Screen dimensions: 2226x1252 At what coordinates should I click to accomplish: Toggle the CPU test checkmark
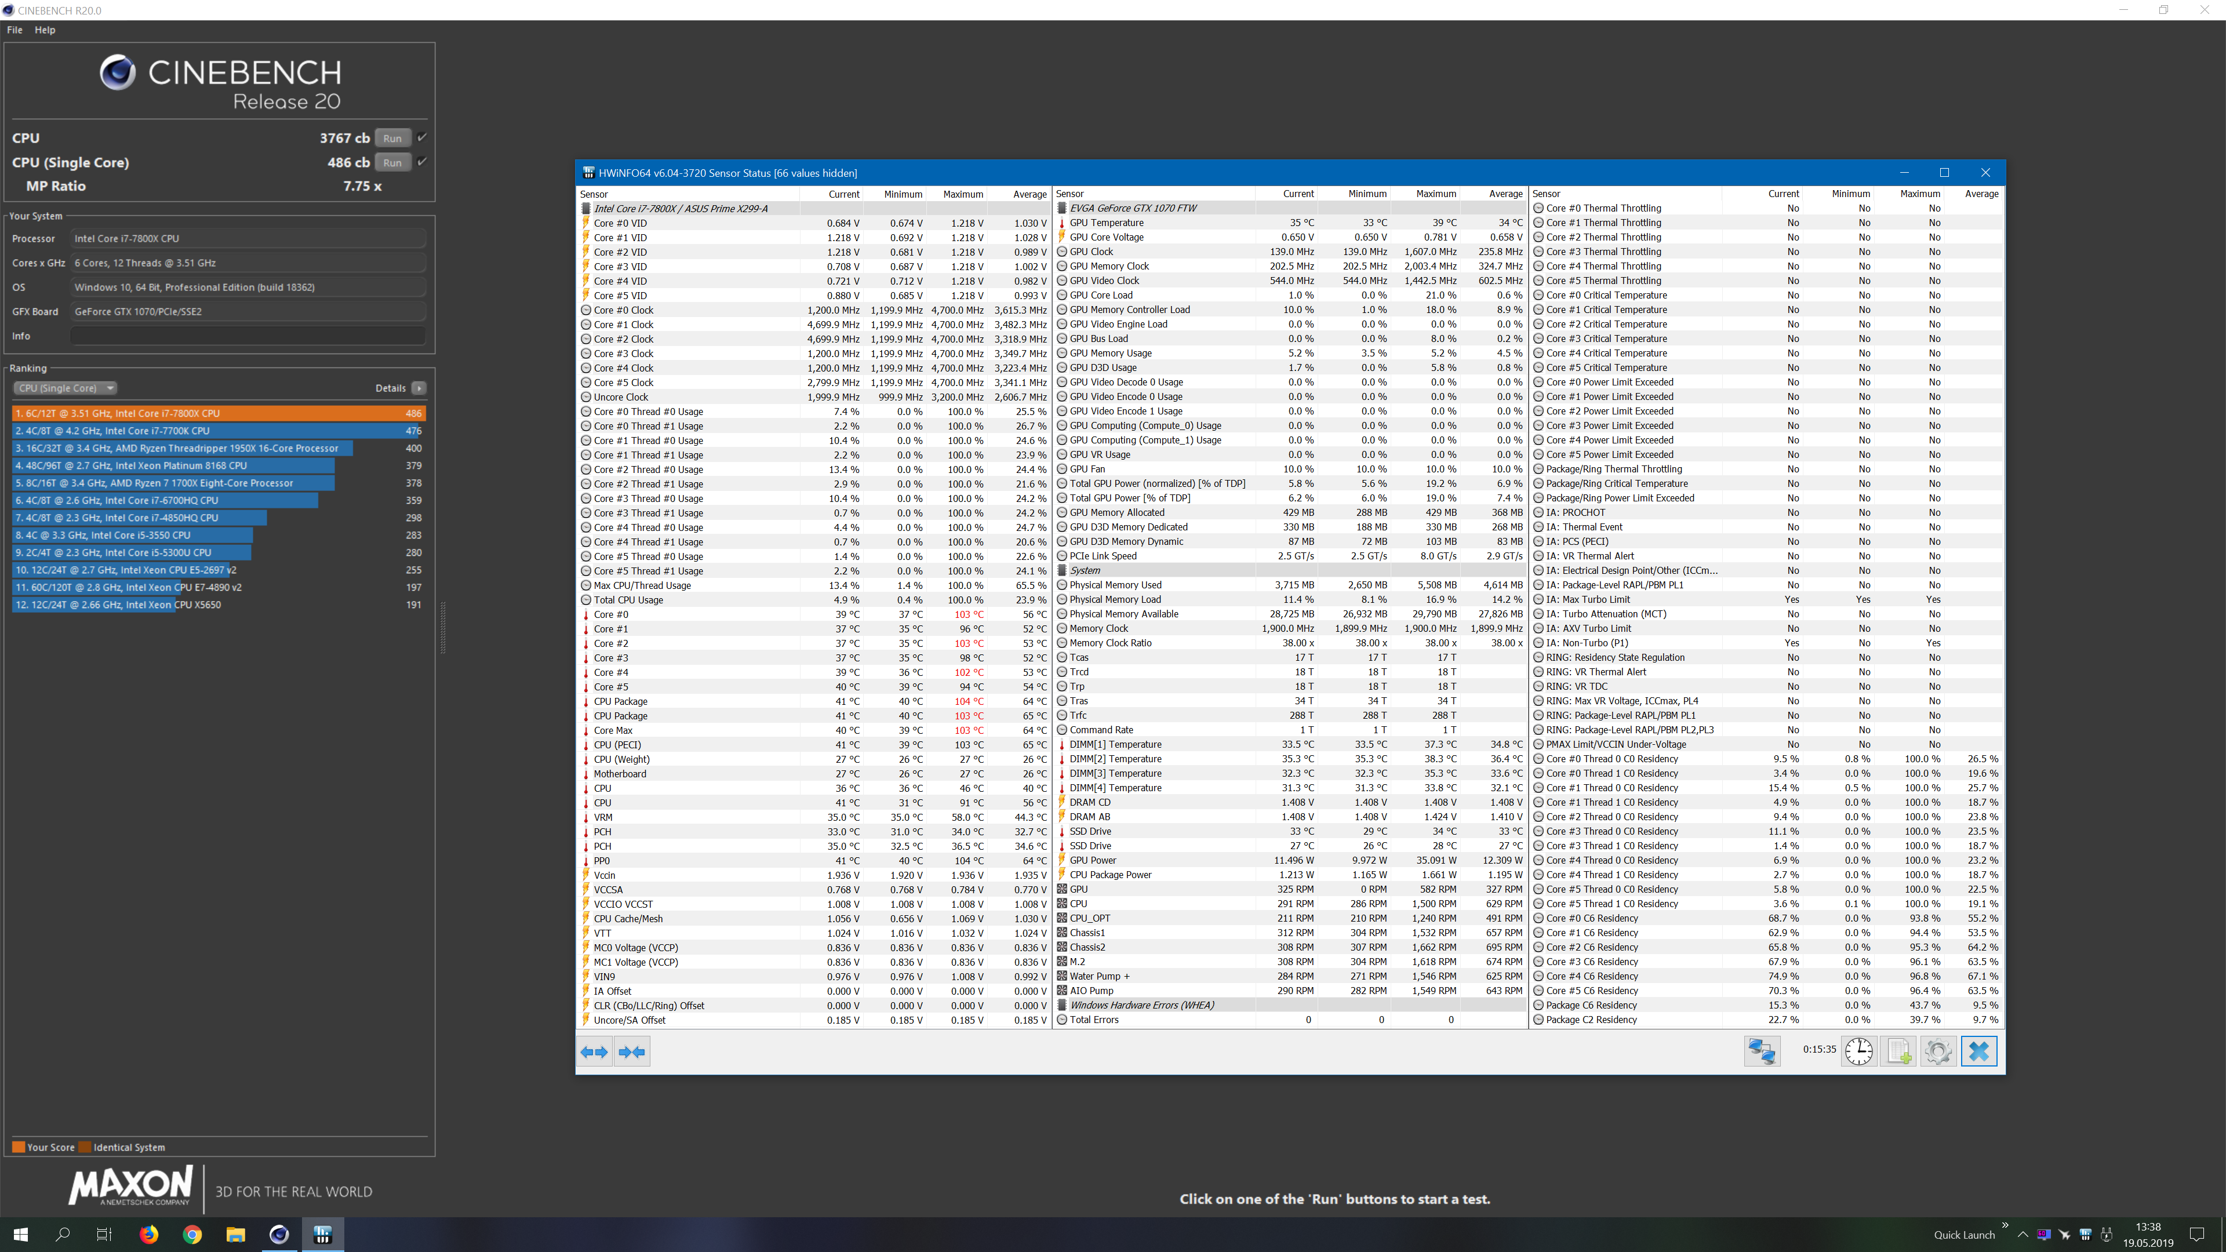click(x=421, y=137)
